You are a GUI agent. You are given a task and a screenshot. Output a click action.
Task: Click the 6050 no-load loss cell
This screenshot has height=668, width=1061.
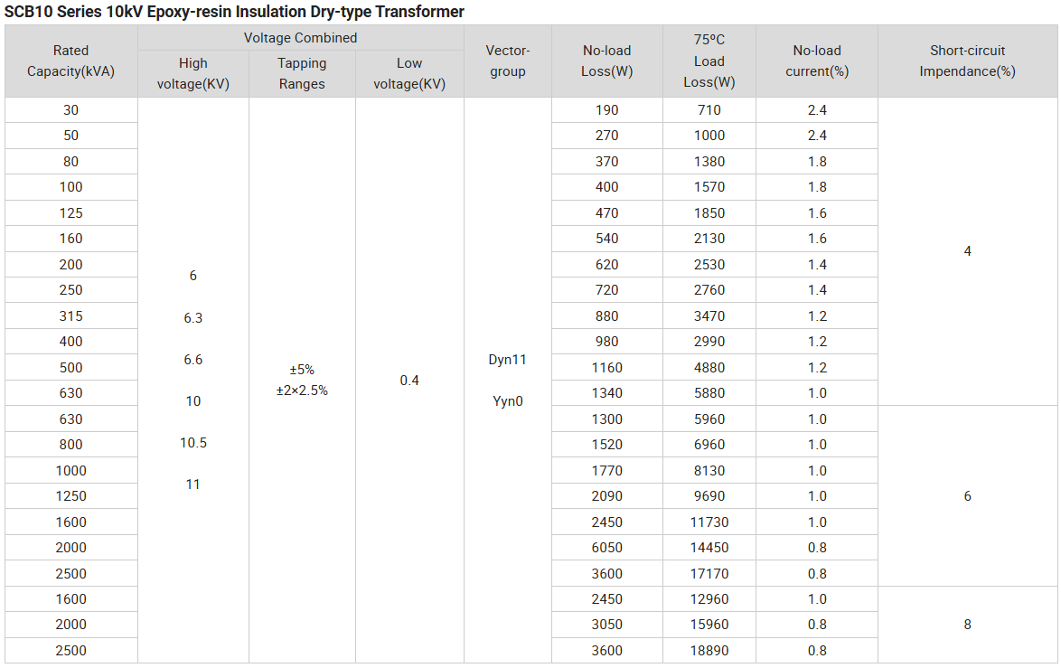tap(606, 548)
